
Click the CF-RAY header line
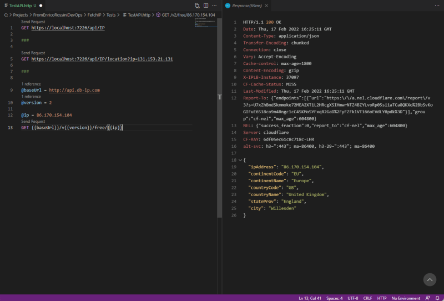coord(279,139)
